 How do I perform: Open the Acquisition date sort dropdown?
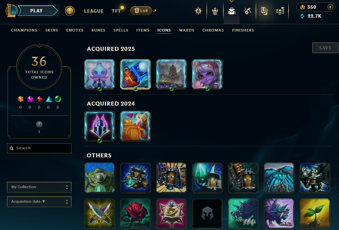(39, 202)
